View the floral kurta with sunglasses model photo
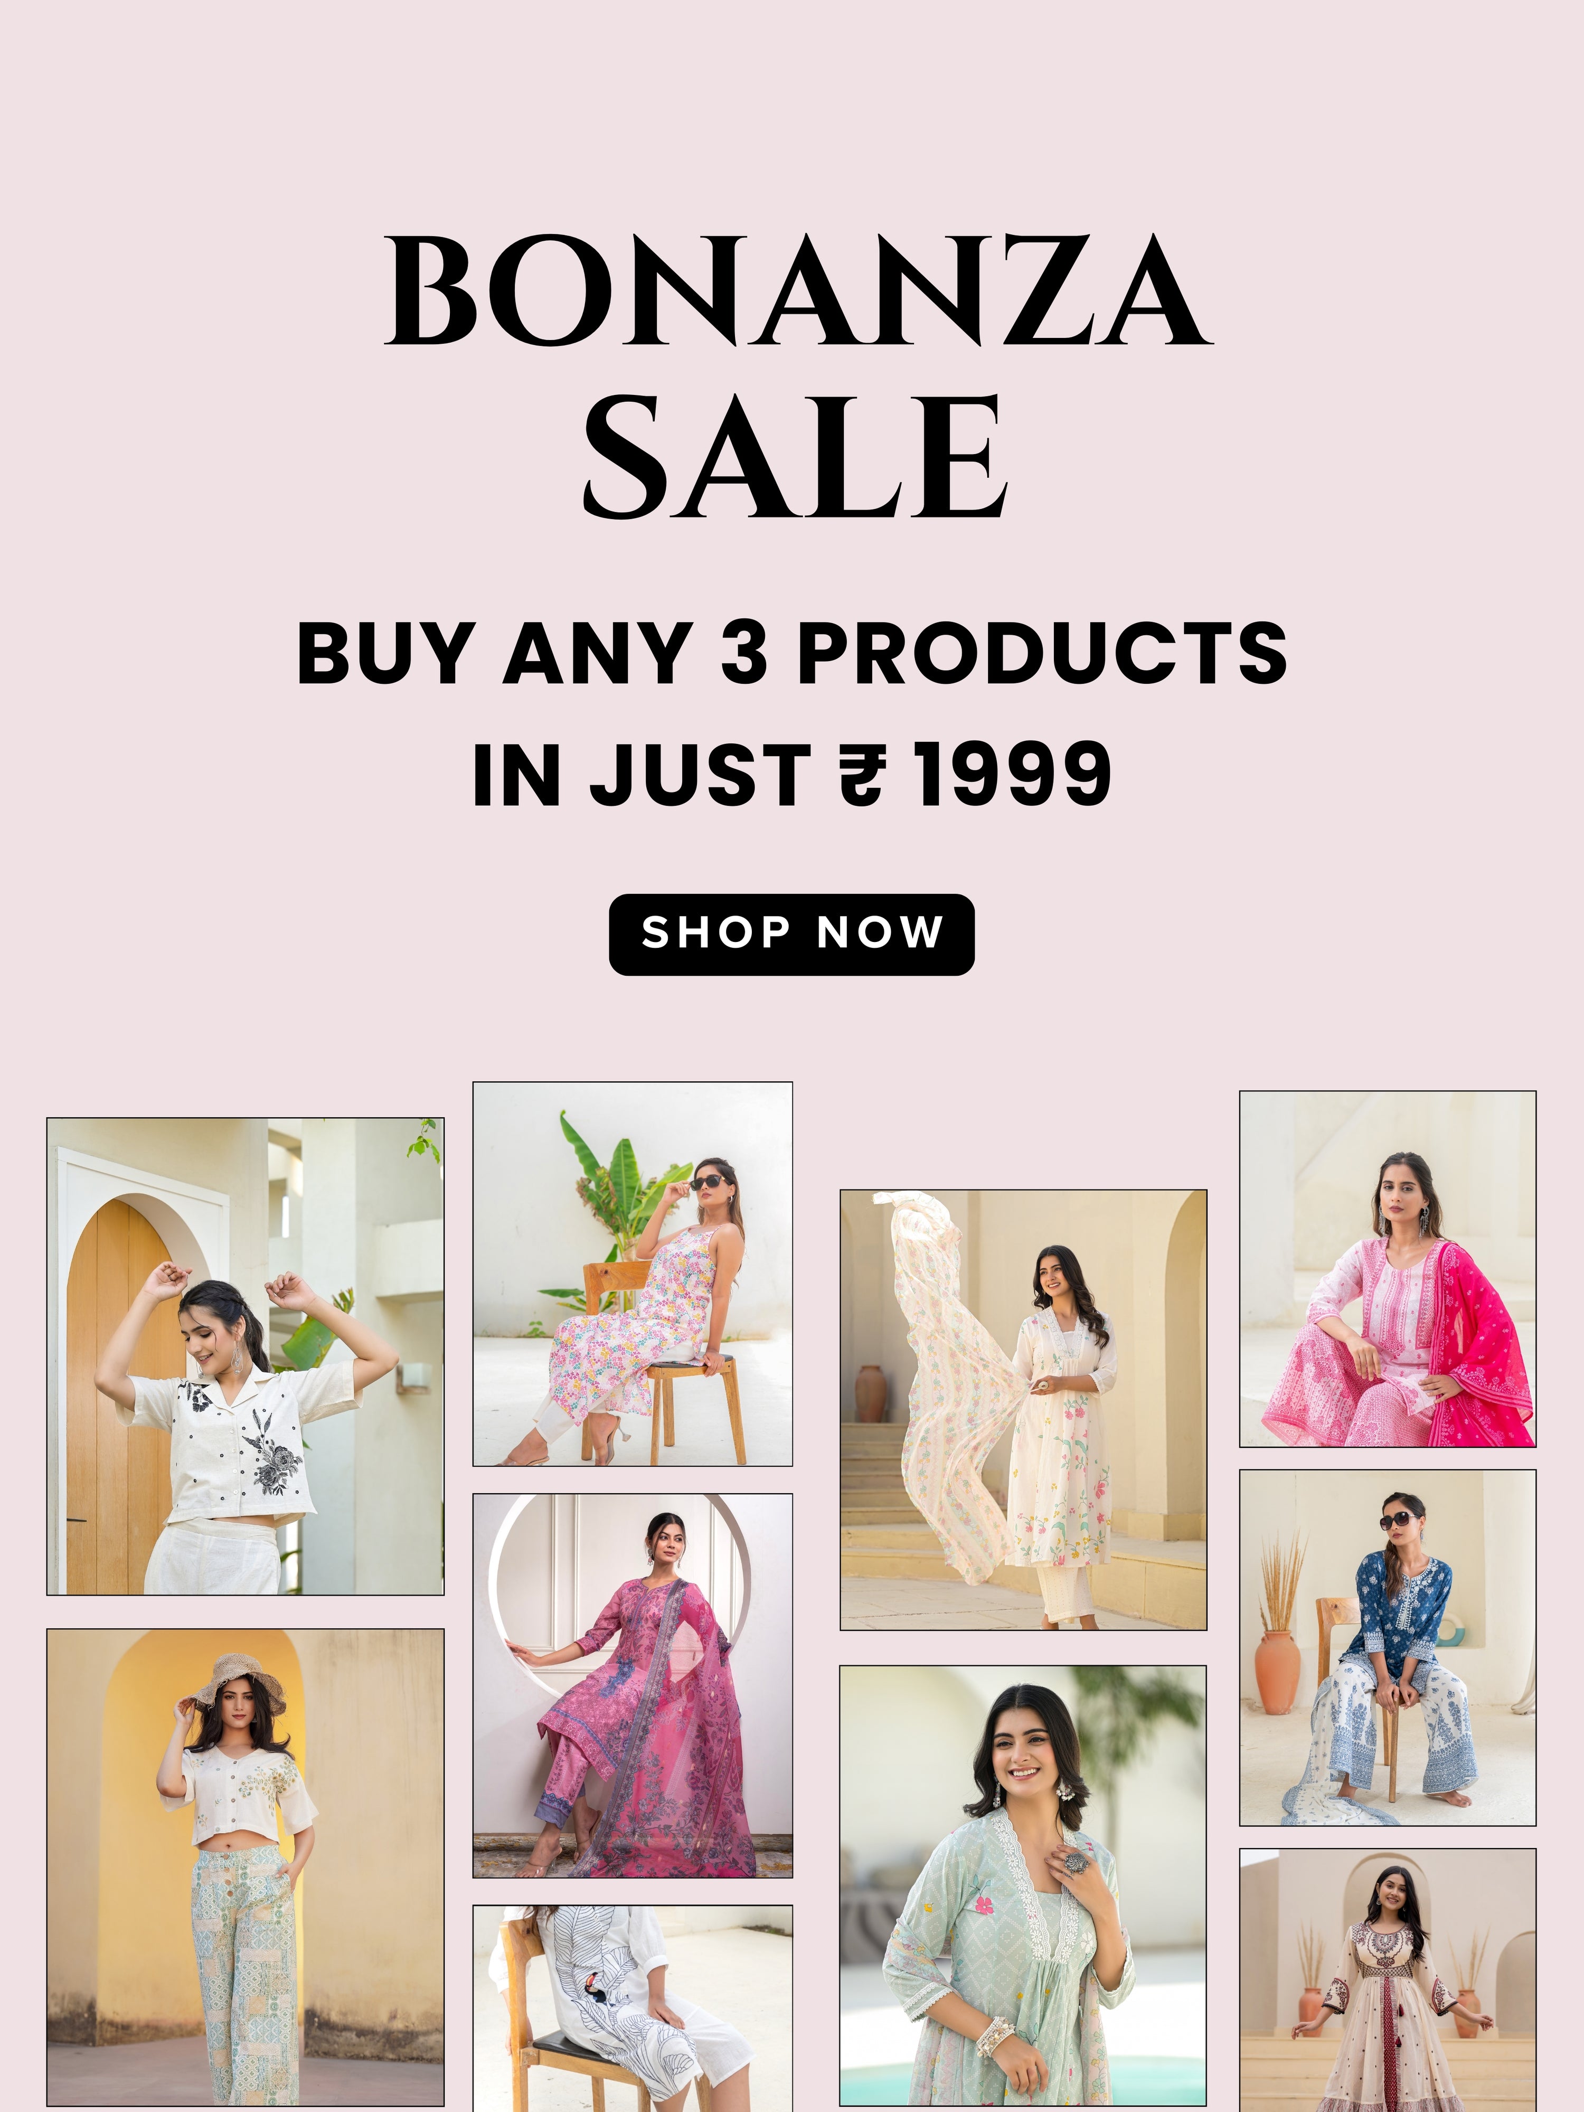This screenshot has width=1584, height=2112. (632, 1274)
